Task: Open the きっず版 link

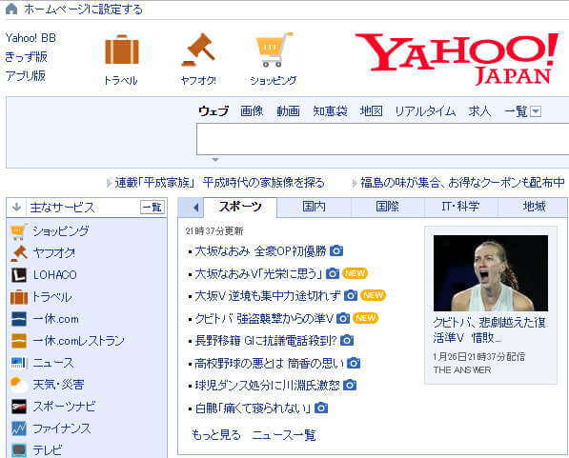Action: click(26, 57)
